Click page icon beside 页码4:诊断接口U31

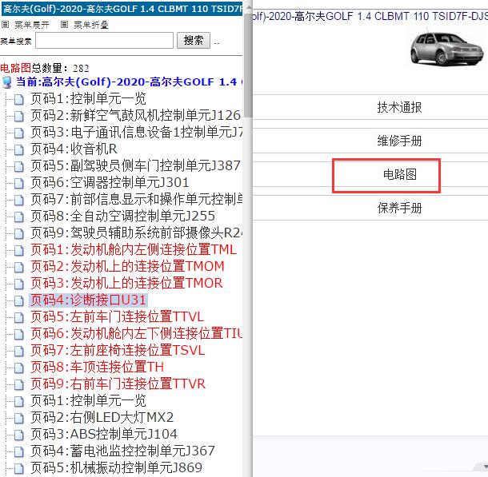pos(19,300)
